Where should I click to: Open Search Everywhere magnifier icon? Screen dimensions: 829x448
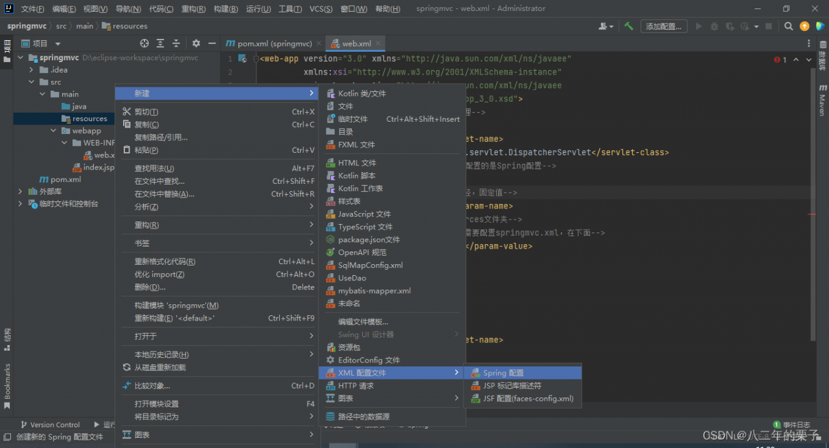click(x=788, y=27)
